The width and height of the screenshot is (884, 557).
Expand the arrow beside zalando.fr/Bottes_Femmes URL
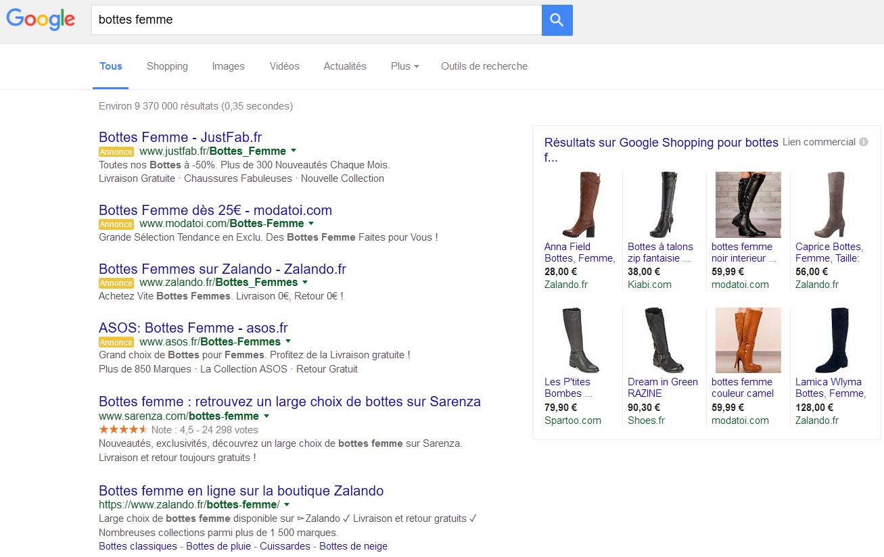point(305,282)
